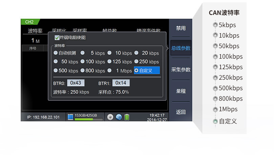Image resolution: width=274 pixels, height=156 pixels.
Task: Select the 自动侦测 baud rate radio
Action: point(56,53)
